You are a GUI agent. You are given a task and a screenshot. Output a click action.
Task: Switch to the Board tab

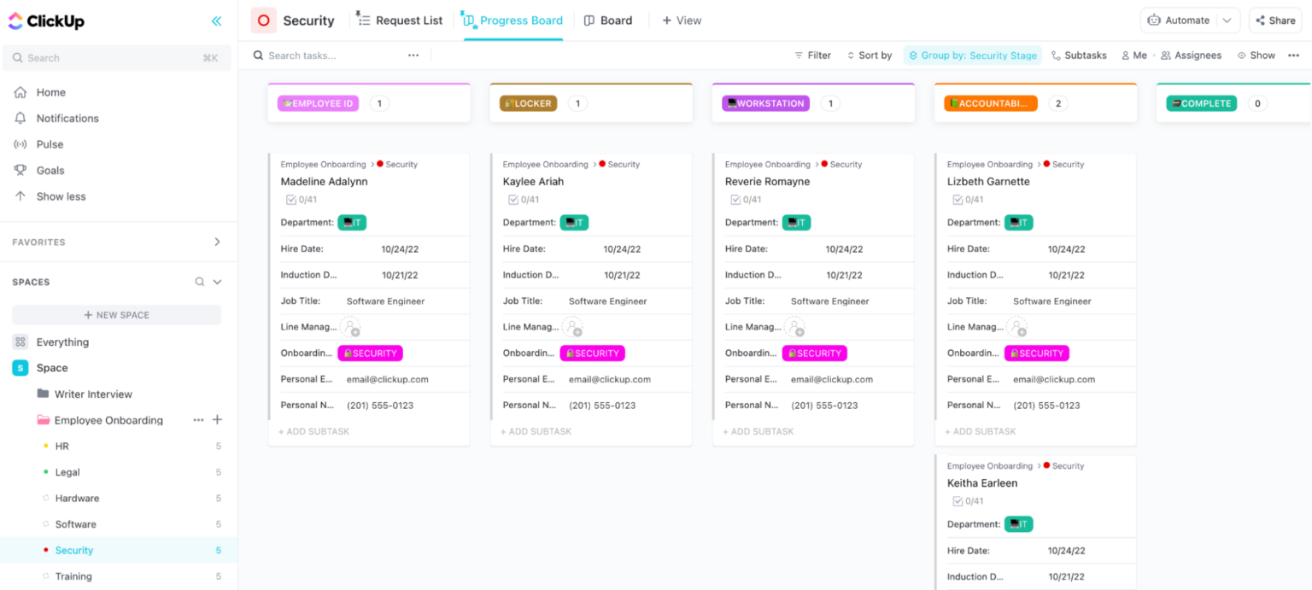608,20
